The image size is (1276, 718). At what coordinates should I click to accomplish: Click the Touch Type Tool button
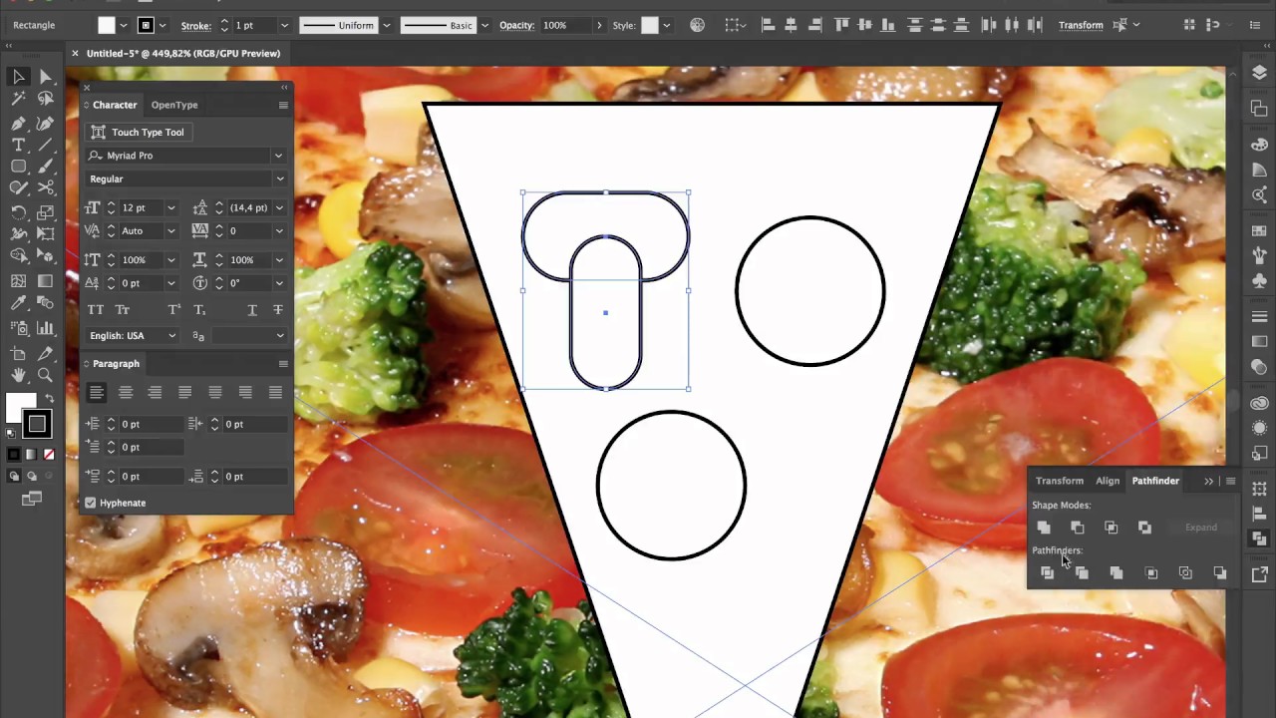138,132
